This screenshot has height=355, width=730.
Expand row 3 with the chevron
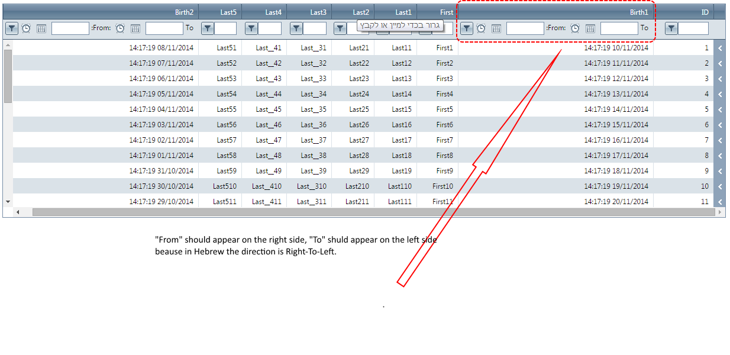pos(719,79)
